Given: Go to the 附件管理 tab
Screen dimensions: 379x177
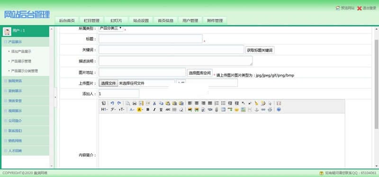Looking at the screenshot, I should 215,20.
